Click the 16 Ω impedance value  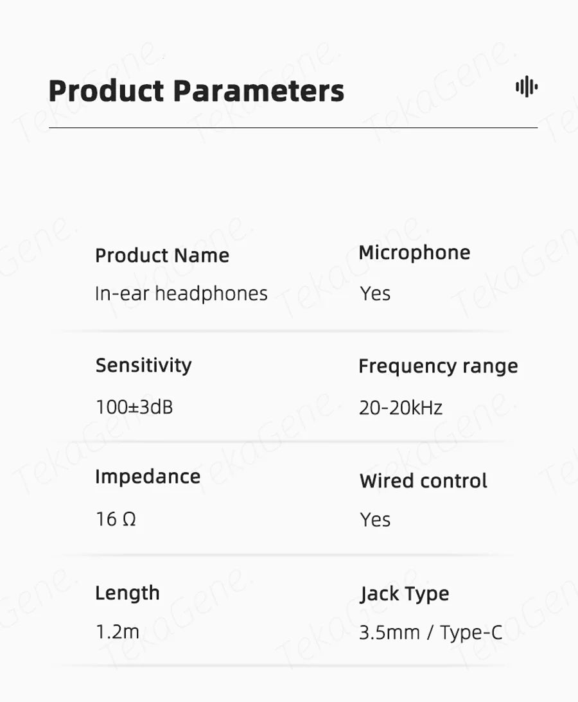pyautogui.click(x=116, y=519)
